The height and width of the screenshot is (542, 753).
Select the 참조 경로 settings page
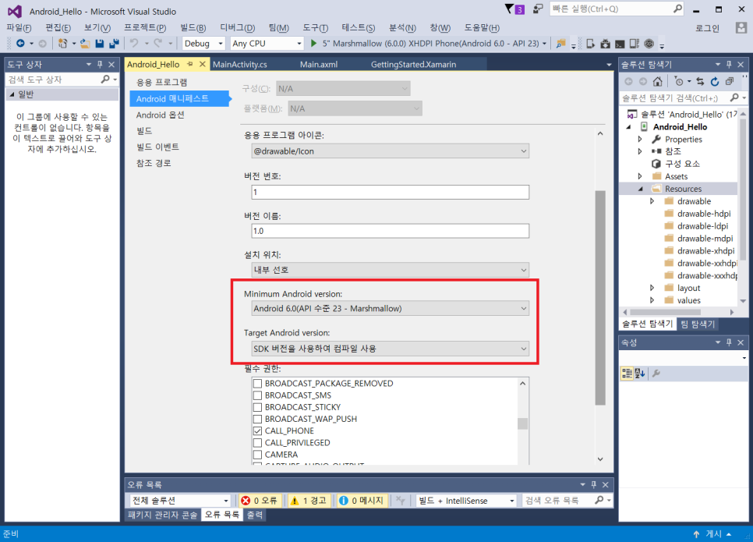154,163
